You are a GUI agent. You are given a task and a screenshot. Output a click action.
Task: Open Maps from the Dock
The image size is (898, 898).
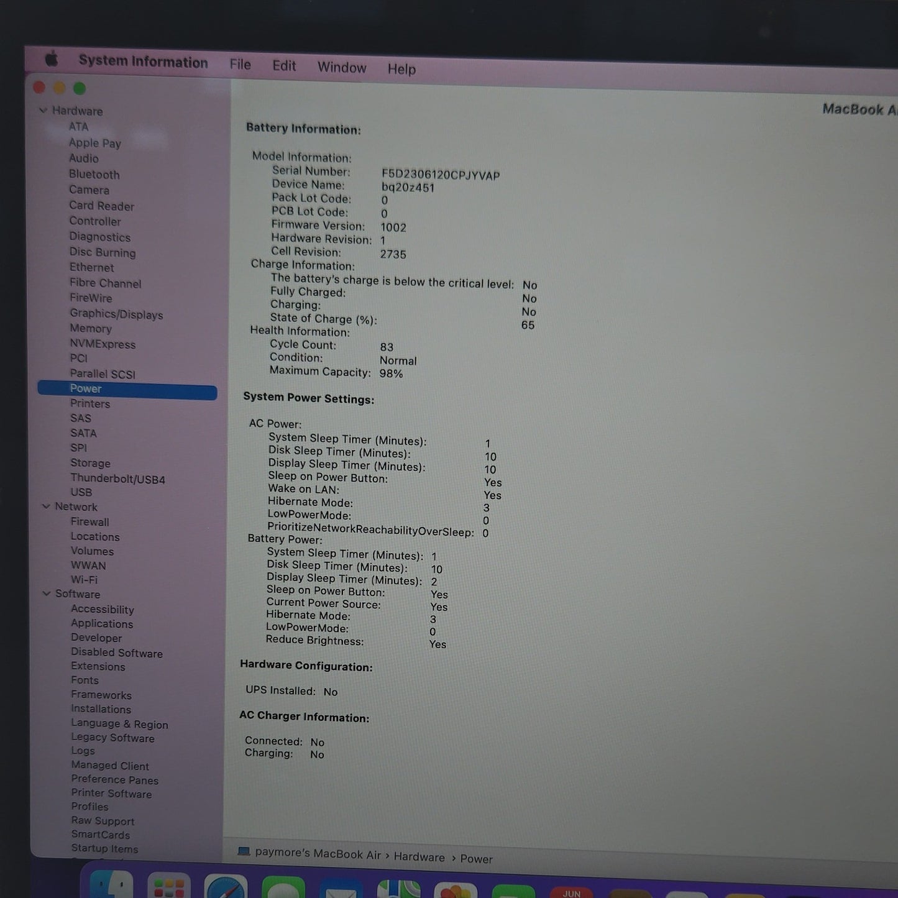pos(398,890)
